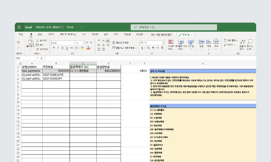Open borders dropdown arrow
Image resolution: width=271 pixels, height=162 pixels.
click(x=78, y=48)
